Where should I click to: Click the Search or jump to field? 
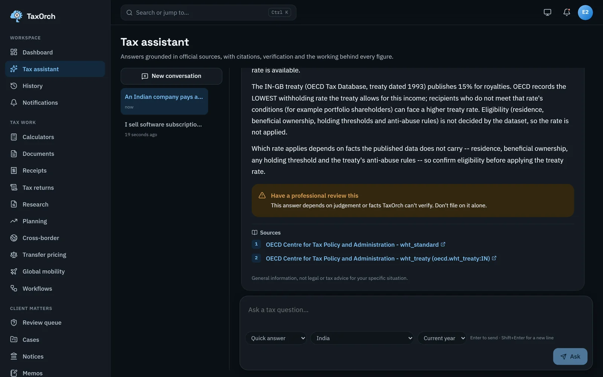tap(208, 12)
